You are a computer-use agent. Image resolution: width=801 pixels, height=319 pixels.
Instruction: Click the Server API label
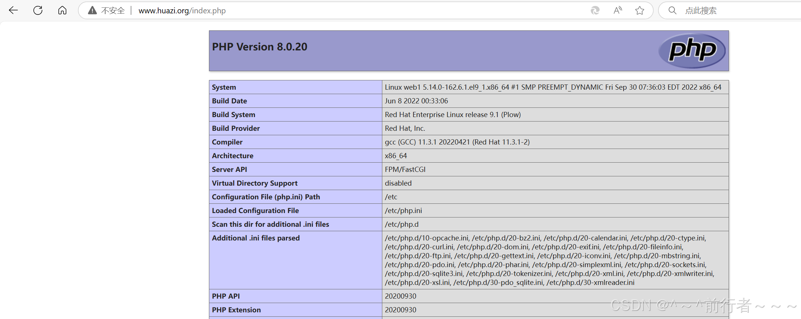[229, 169]
